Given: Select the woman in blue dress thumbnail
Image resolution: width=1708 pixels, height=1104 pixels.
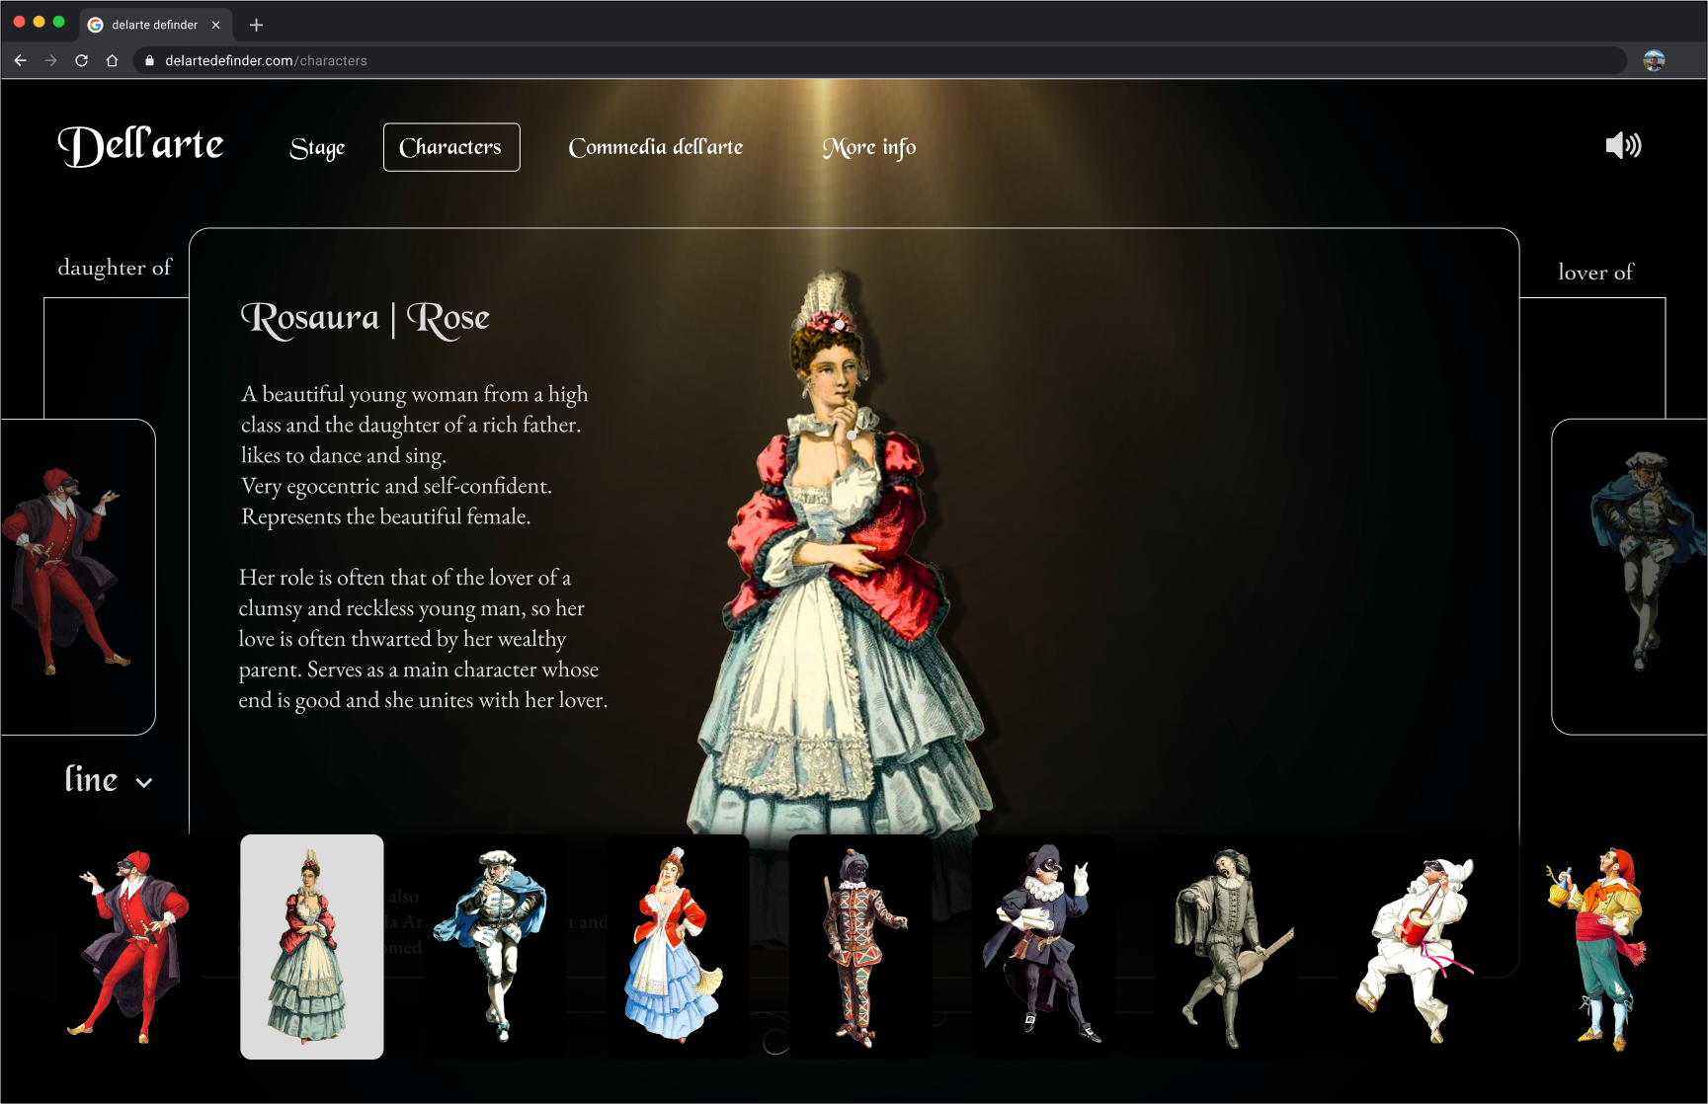Looking at the screenshot, I should click(x=678, y=947).
